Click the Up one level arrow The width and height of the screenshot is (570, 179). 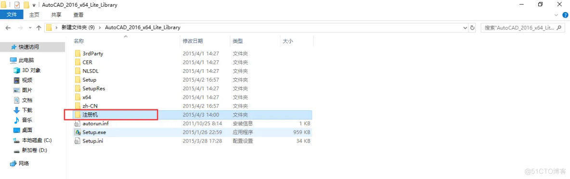coord(39,27)
